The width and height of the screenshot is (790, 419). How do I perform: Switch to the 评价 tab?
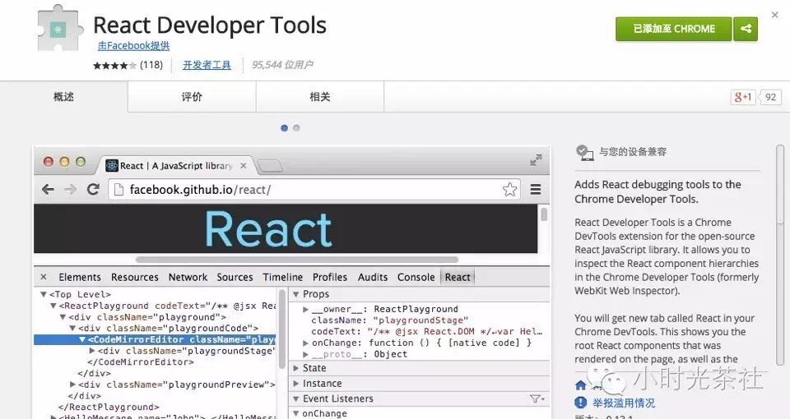click(x=192, y=97)
